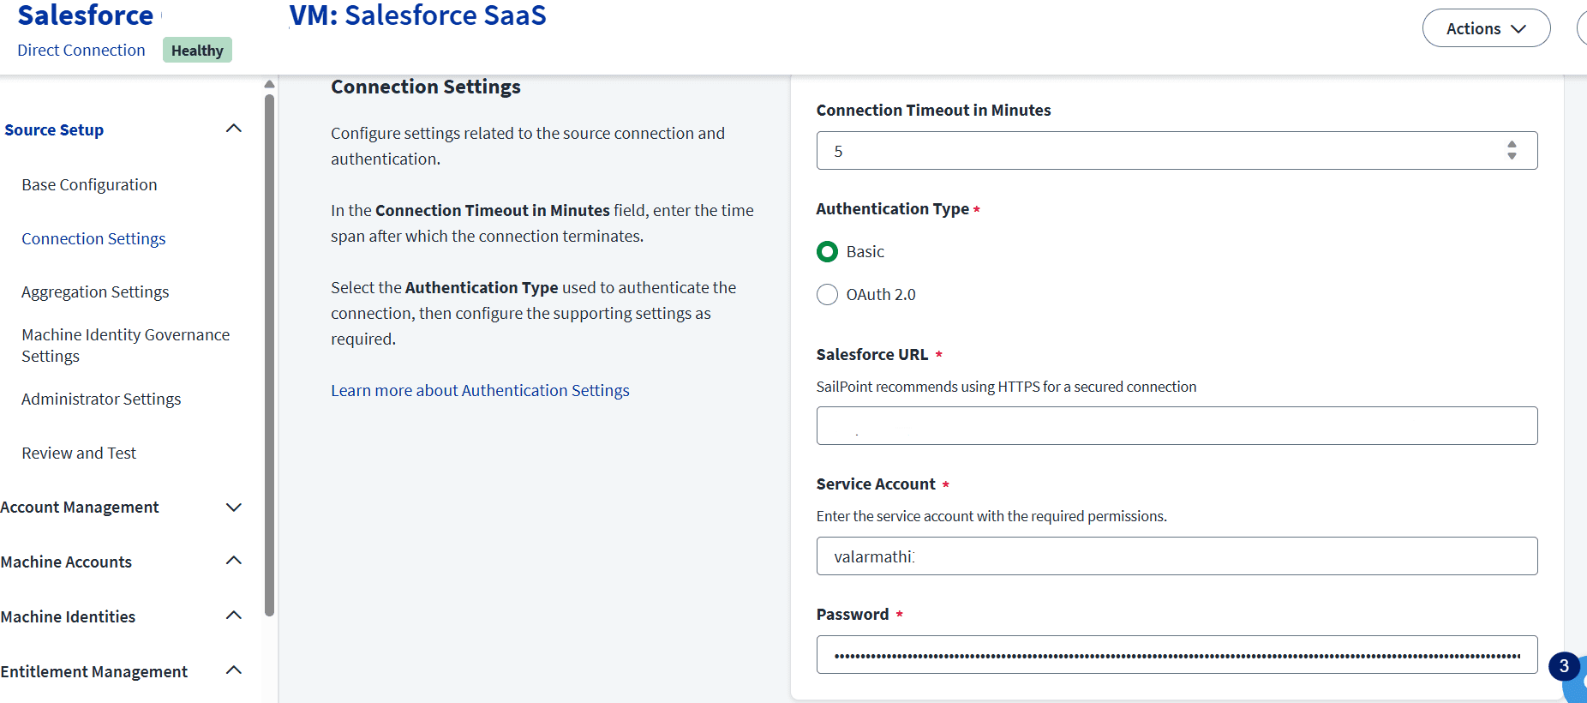Expand the Account Management section

233,508
